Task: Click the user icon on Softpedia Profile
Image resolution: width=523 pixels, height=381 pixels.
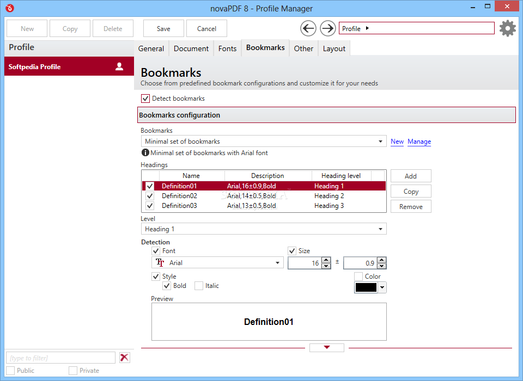Action: click(119, 66)
